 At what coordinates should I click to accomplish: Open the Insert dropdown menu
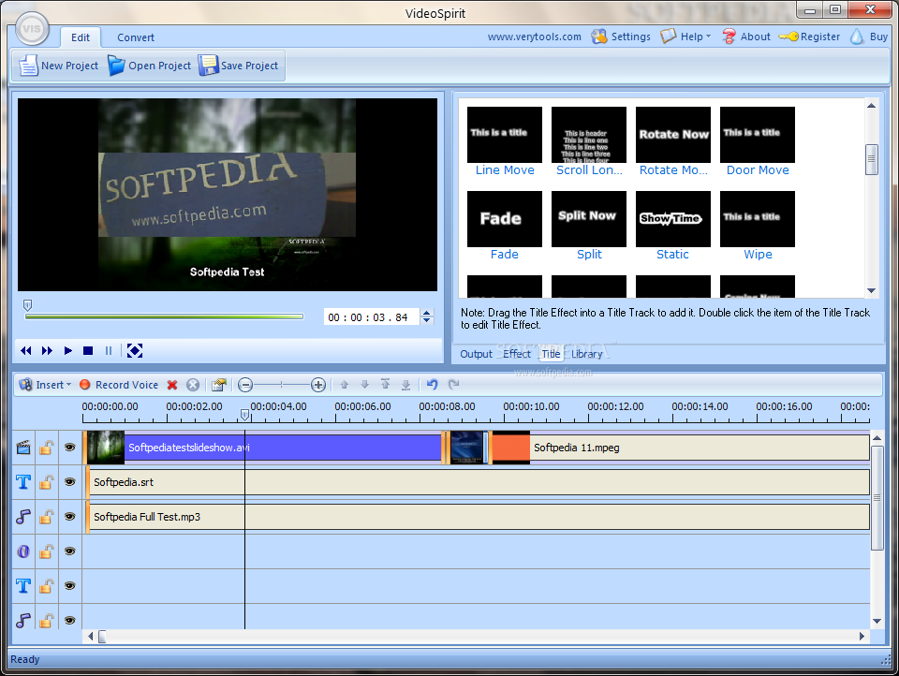45,385
